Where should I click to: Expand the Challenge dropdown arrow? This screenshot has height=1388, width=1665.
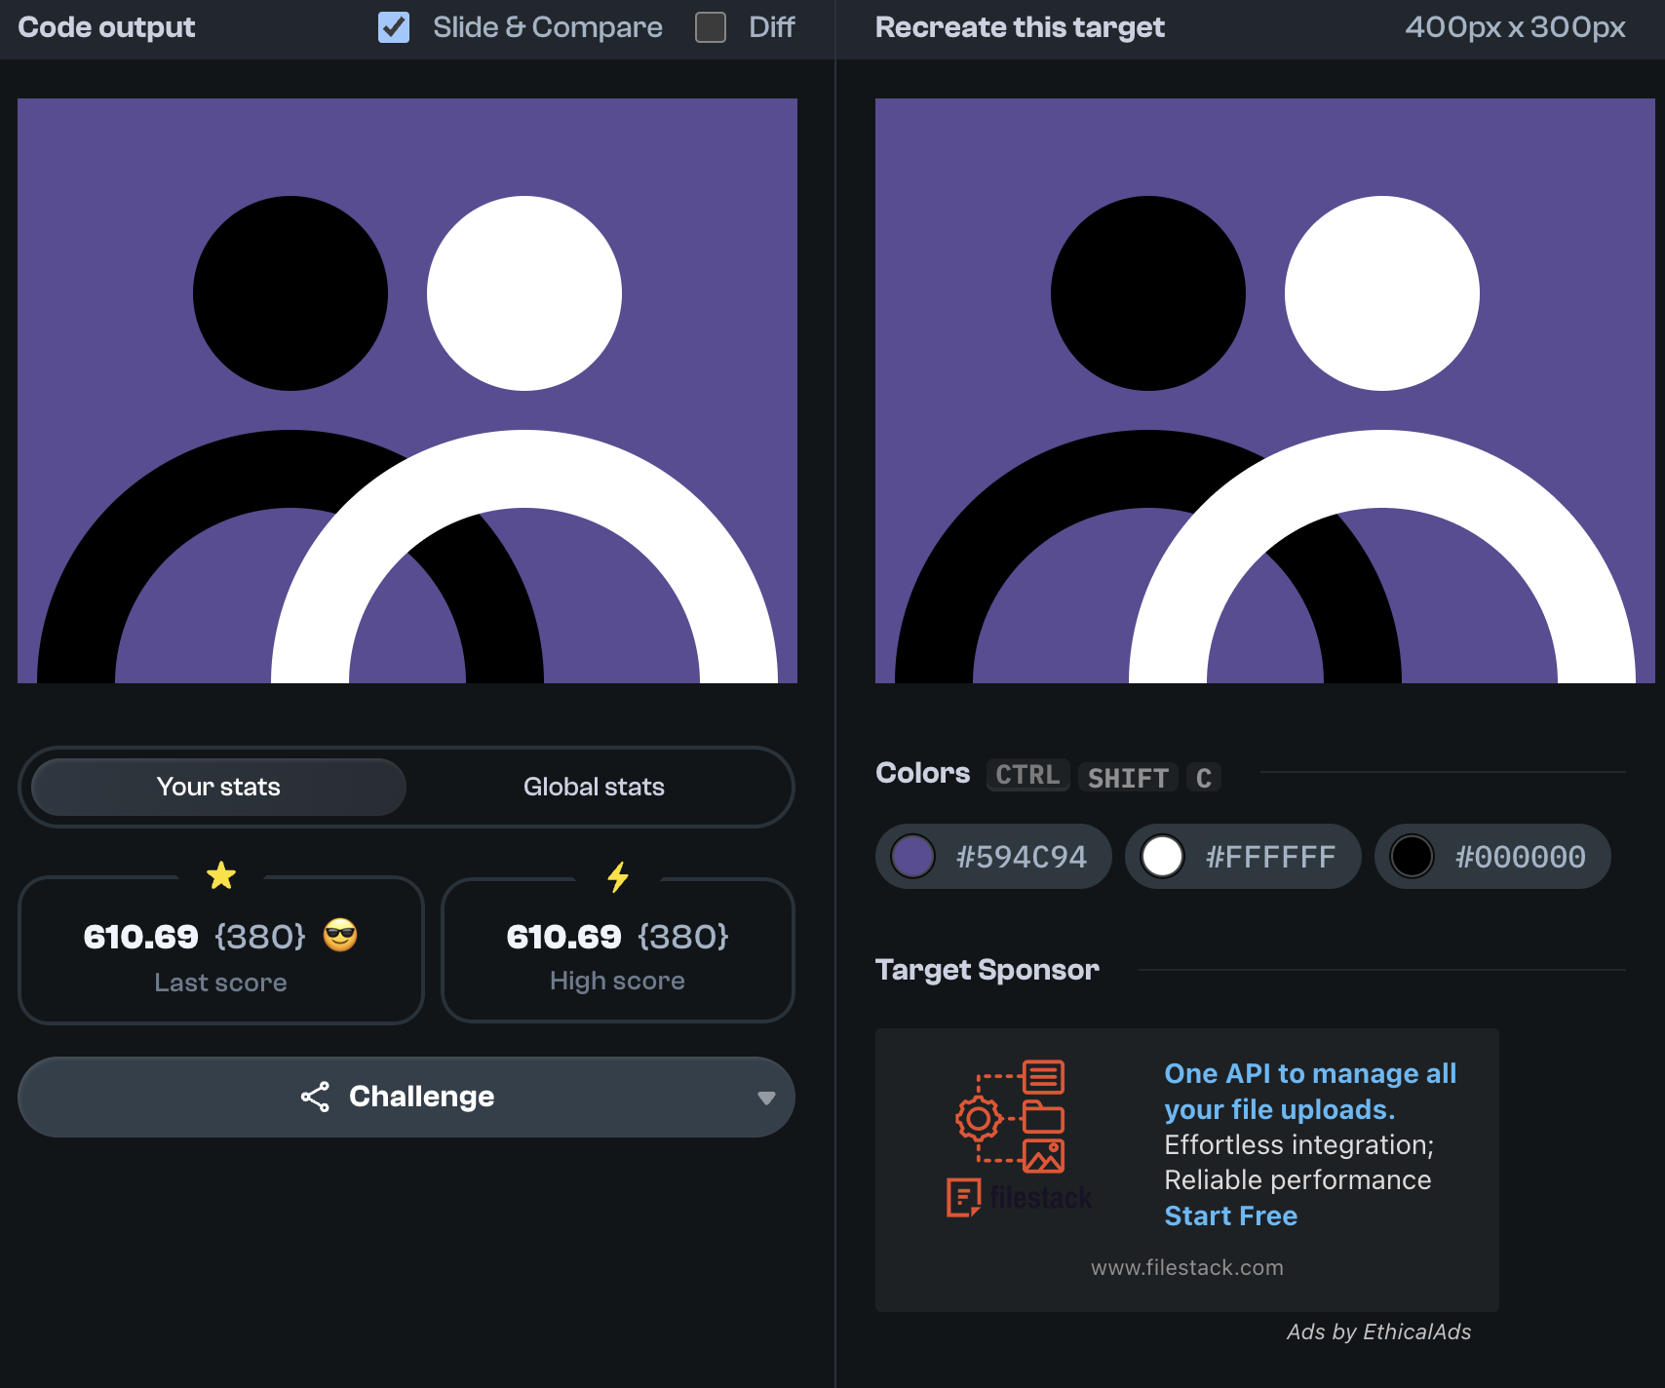coord(766,1098)
